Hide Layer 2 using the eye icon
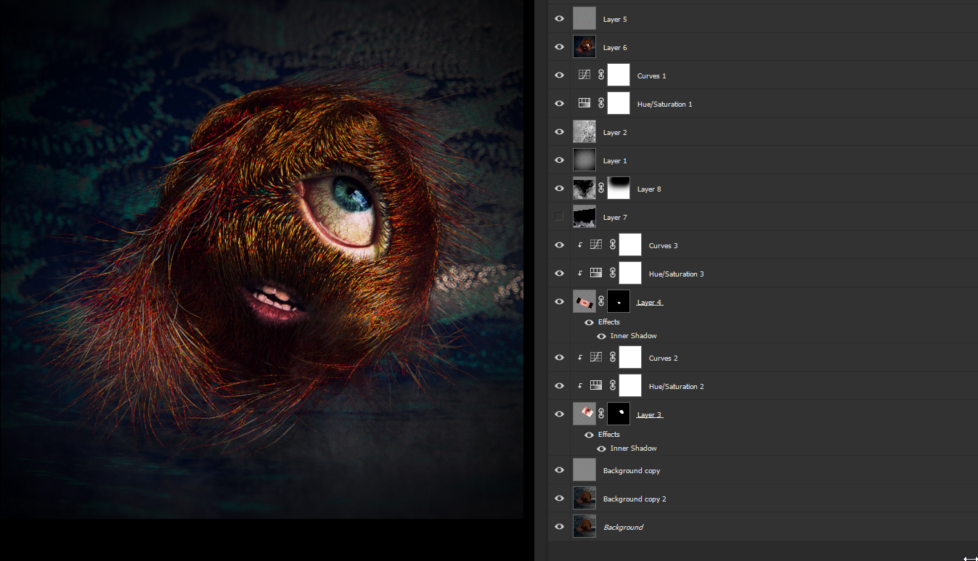This screenshot has width=978, height=561. tap(559, 131)
